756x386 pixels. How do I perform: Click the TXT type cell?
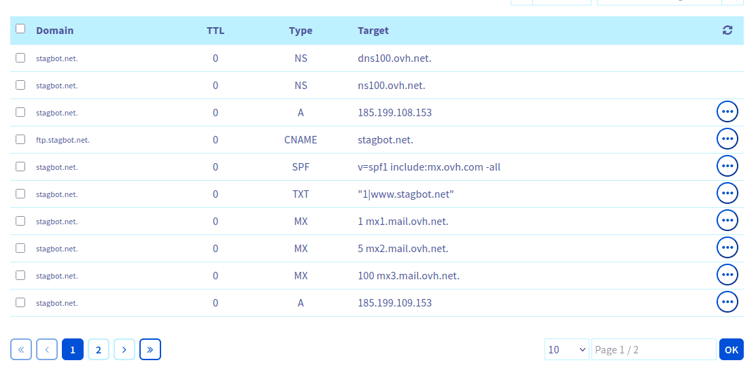pos(301,194)
